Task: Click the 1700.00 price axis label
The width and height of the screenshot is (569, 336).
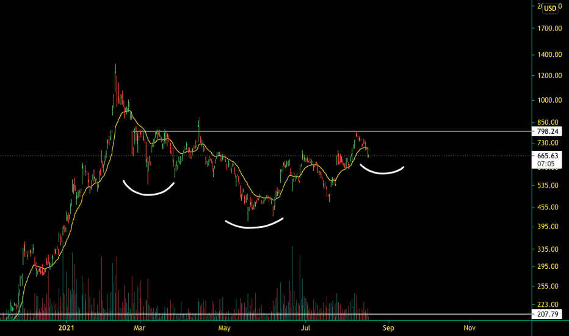Action: (549, 28)
